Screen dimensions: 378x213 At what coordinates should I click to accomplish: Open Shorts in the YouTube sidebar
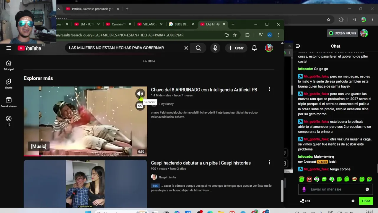[9, 84]
